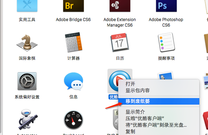Click the 实用工具 label text
Viewport: 208px width, 135px height.
27,20
